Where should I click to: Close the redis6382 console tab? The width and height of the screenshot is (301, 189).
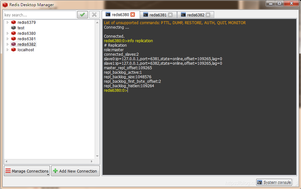click(x=208, y=15)
